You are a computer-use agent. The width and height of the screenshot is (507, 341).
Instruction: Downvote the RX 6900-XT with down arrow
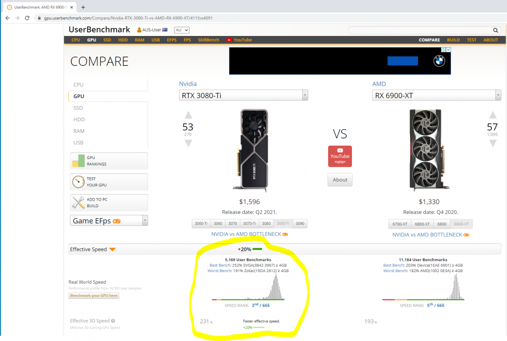point(493,143)
